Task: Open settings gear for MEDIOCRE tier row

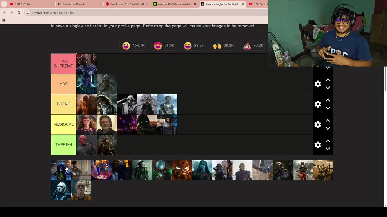Action: [318, 124]
